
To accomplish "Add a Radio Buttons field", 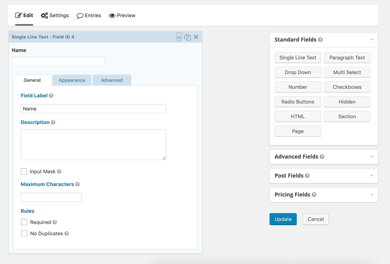I will click(x=298, y=102).
